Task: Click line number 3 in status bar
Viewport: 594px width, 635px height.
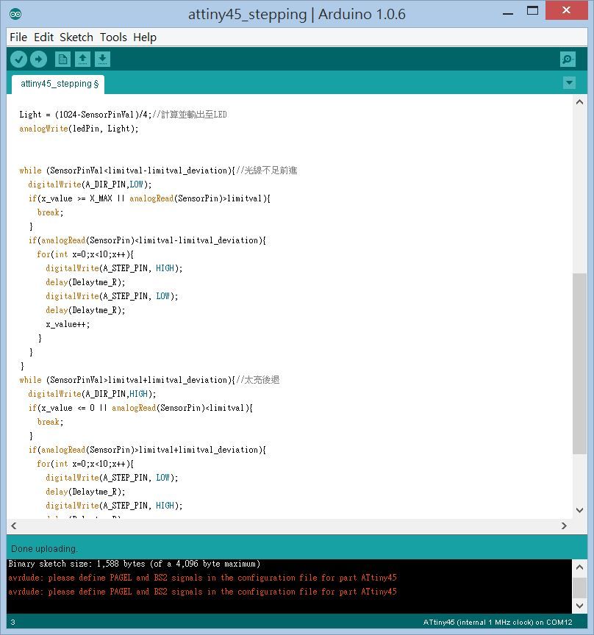Action: point(12,622)
